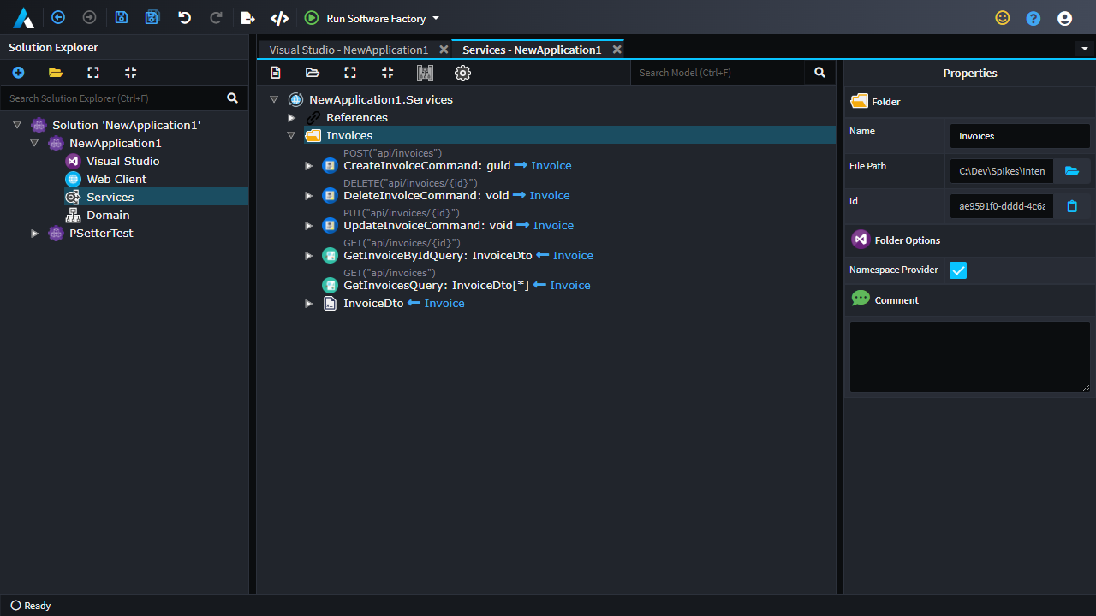Expand GetInvoiceByIdQuery node

pos(308,255)
